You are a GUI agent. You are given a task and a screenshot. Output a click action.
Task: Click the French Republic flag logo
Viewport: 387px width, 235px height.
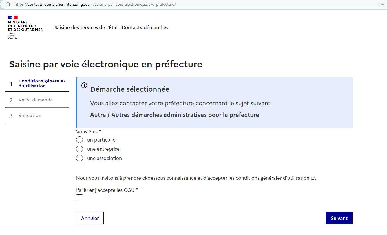13,18
